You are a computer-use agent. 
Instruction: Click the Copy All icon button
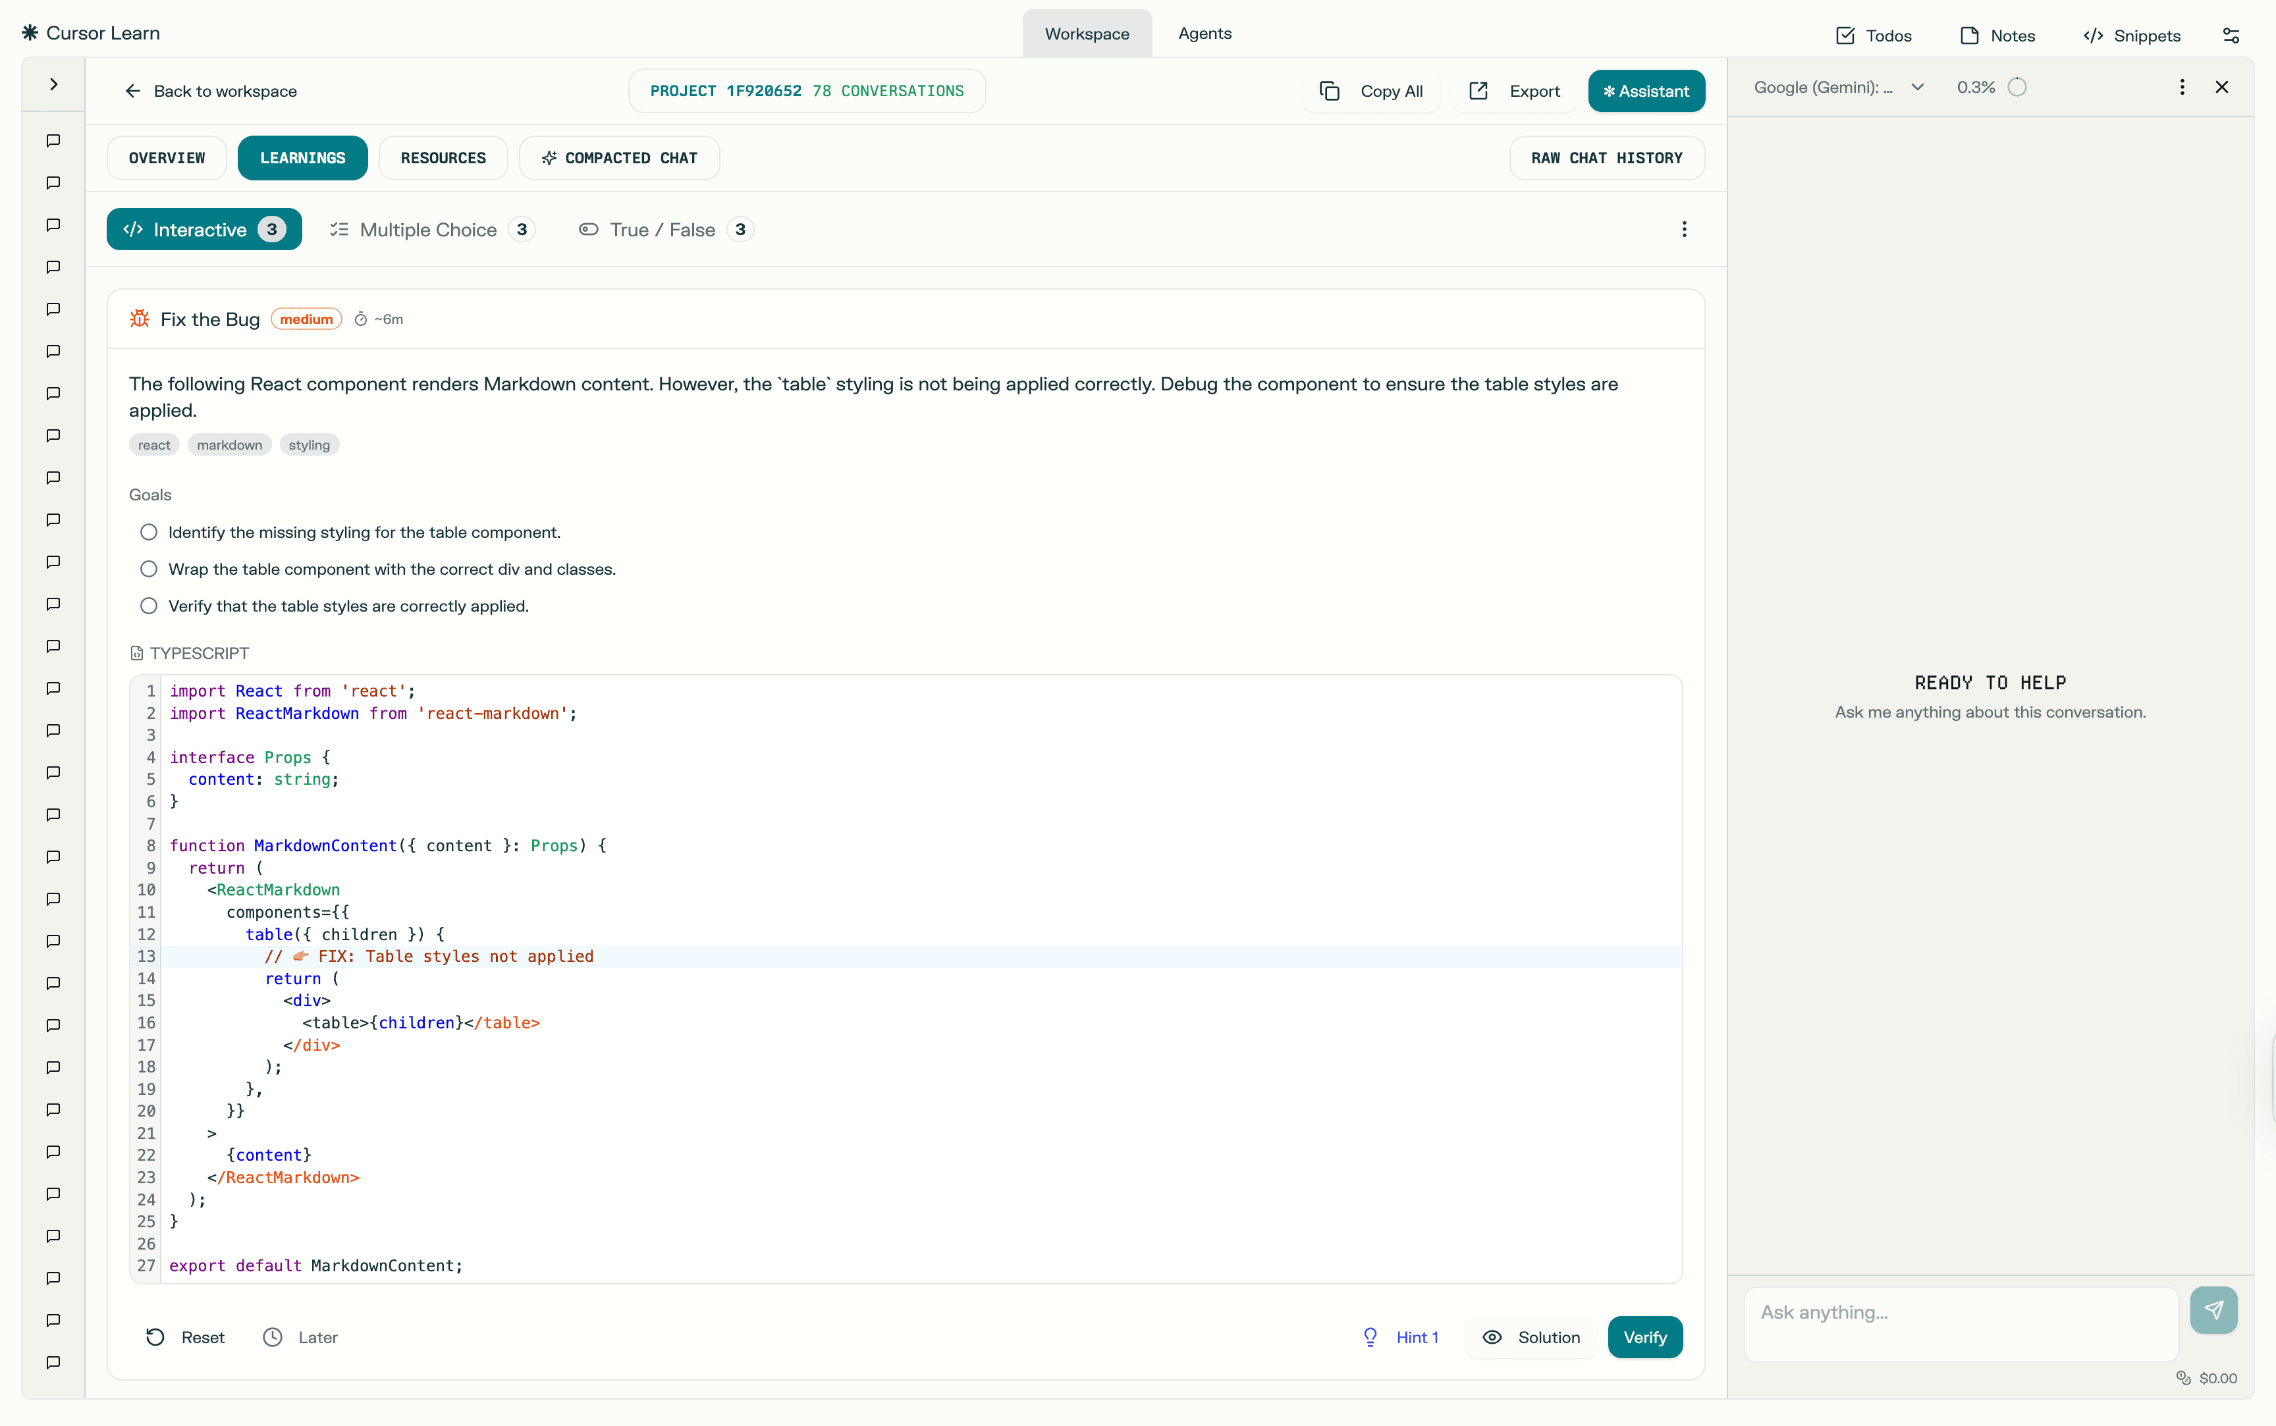[x=1329, y=91]
